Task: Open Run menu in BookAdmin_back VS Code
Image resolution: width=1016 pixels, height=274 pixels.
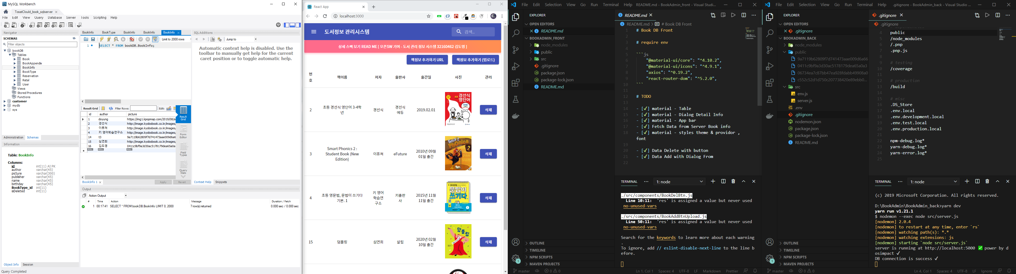Action: click(848, 5)
